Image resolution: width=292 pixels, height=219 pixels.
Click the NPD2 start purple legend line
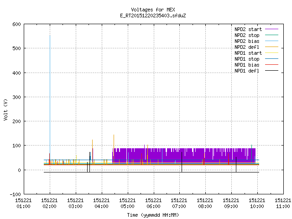pyautogui.click(x=271, y=29)
